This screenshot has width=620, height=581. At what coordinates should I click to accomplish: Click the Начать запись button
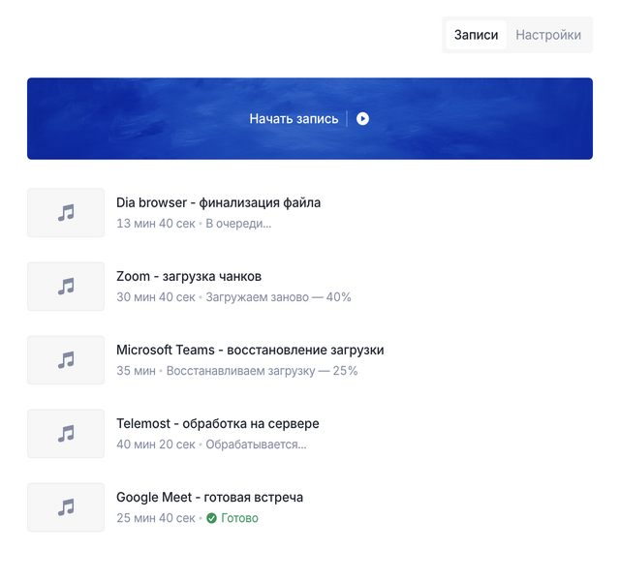[310, 118]
